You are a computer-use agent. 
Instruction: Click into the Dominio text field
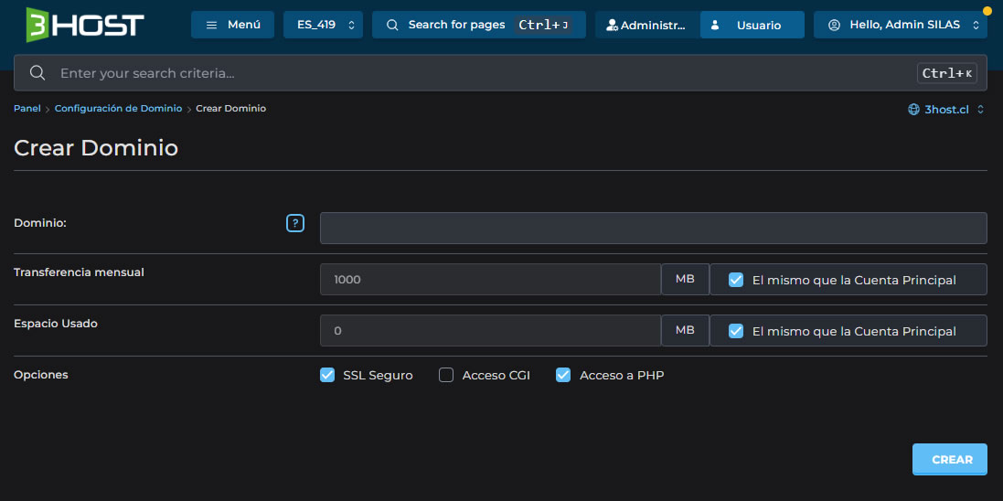click(x=653, y=229)
